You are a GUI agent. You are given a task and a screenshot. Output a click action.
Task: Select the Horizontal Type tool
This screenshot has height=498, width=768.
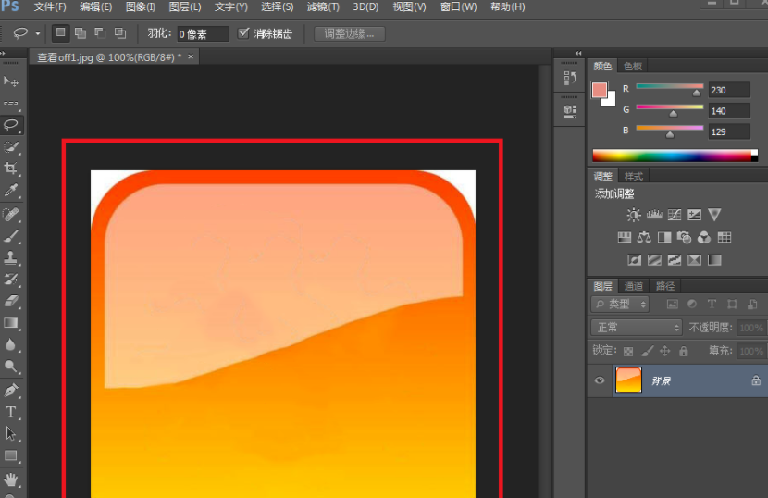[x=11, y=412]
